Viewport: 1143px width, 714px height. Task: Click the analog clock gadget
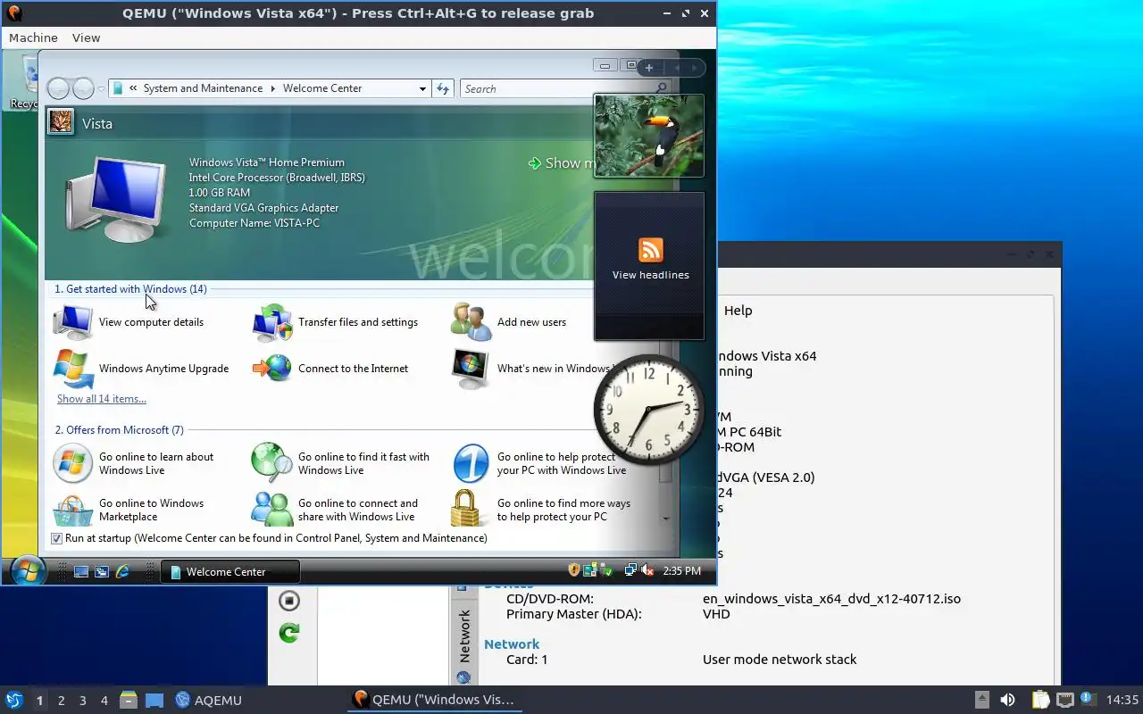(x=648, y=409)
